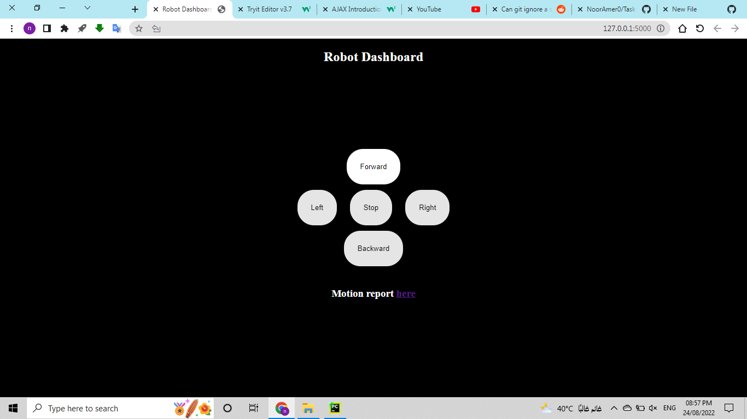The height and width of the screenshot is (419, 747).
Task: Open PyCharm from the taskbar
Action: (335, 408)
